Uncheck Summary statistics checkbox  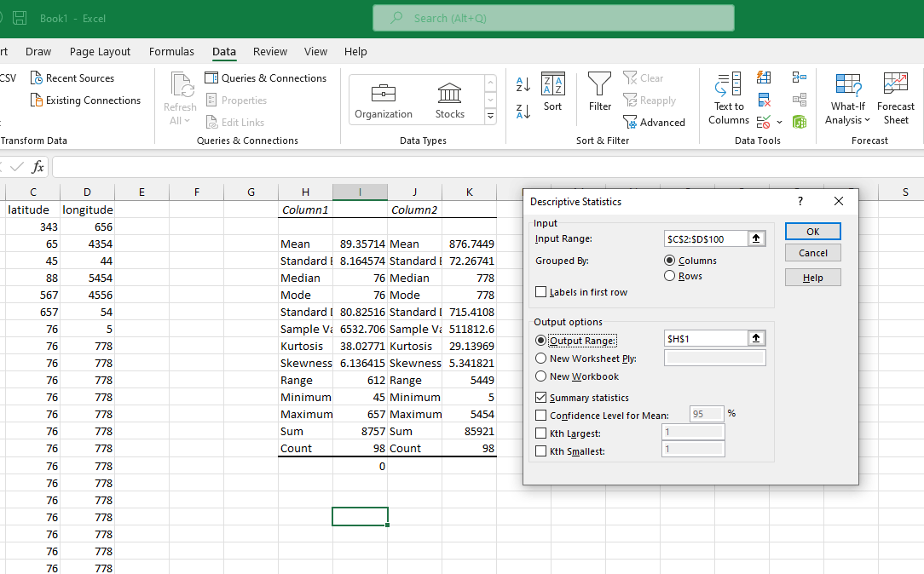pos(541,398)
